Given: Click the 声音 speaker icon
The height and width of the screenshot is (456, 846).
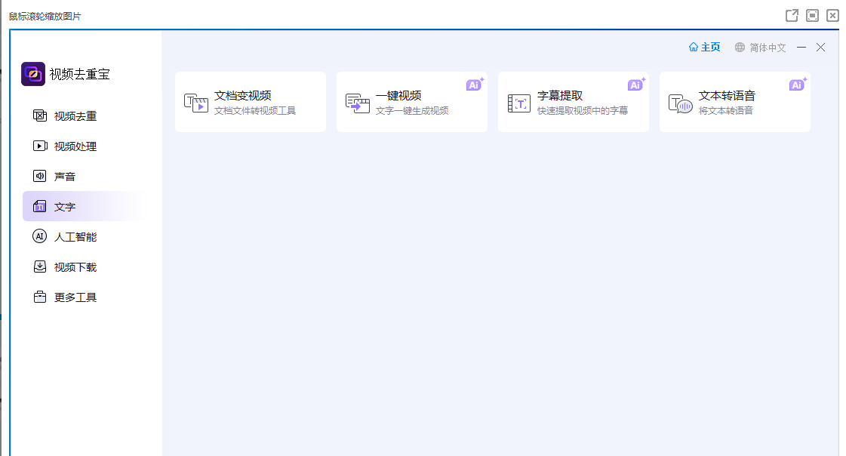Looking at the screenshot, I should click(40, 177).
